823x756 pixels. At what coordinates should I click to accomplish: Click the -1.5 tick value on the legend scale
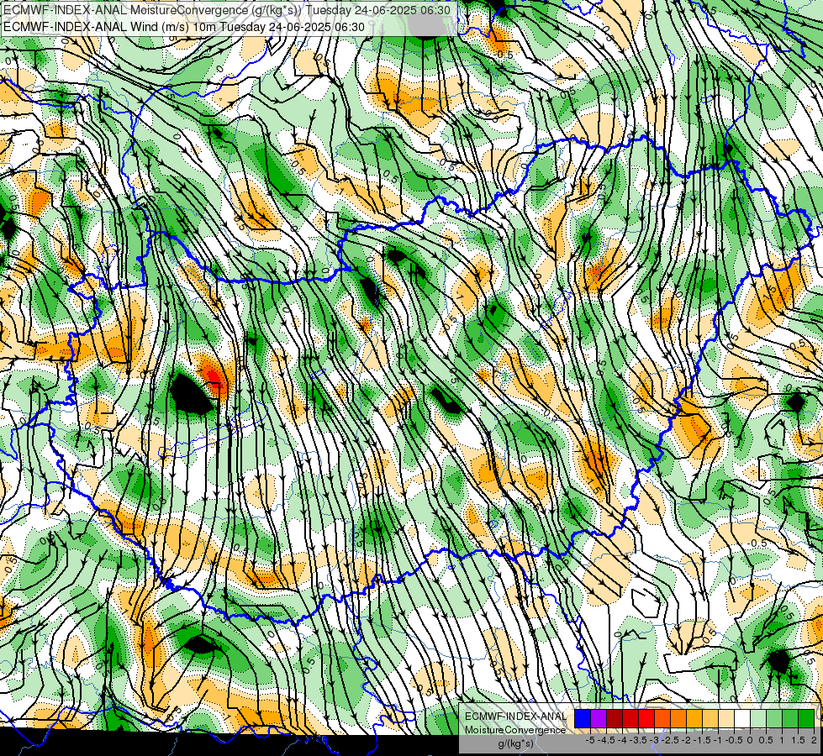tap(702, 740)
